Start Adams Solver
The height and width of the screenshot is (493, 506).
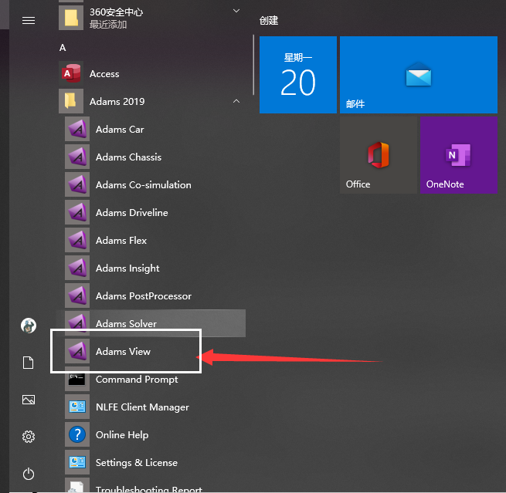point(126,324)
